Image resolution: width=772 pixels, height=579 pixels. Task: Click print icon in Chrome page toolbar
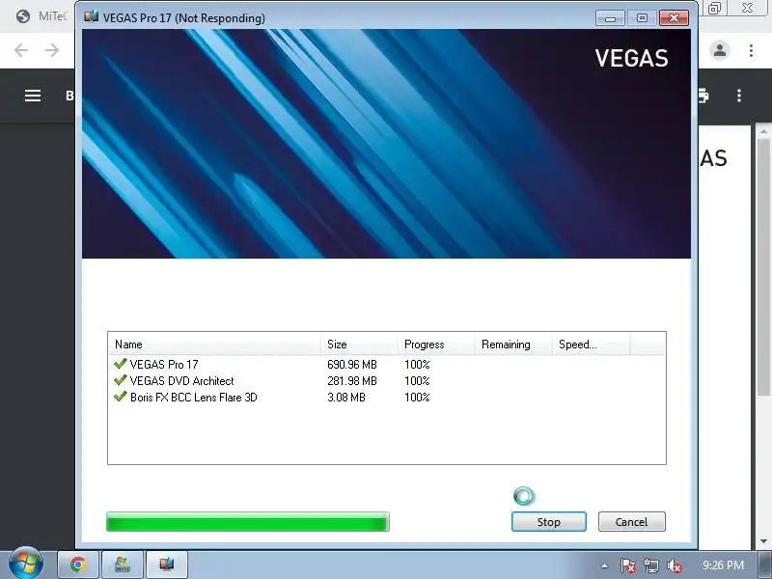tap(703, 96)
